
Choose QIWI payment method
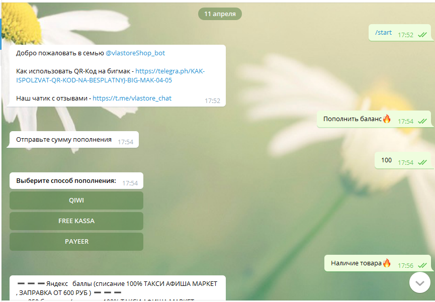[76, 200]
